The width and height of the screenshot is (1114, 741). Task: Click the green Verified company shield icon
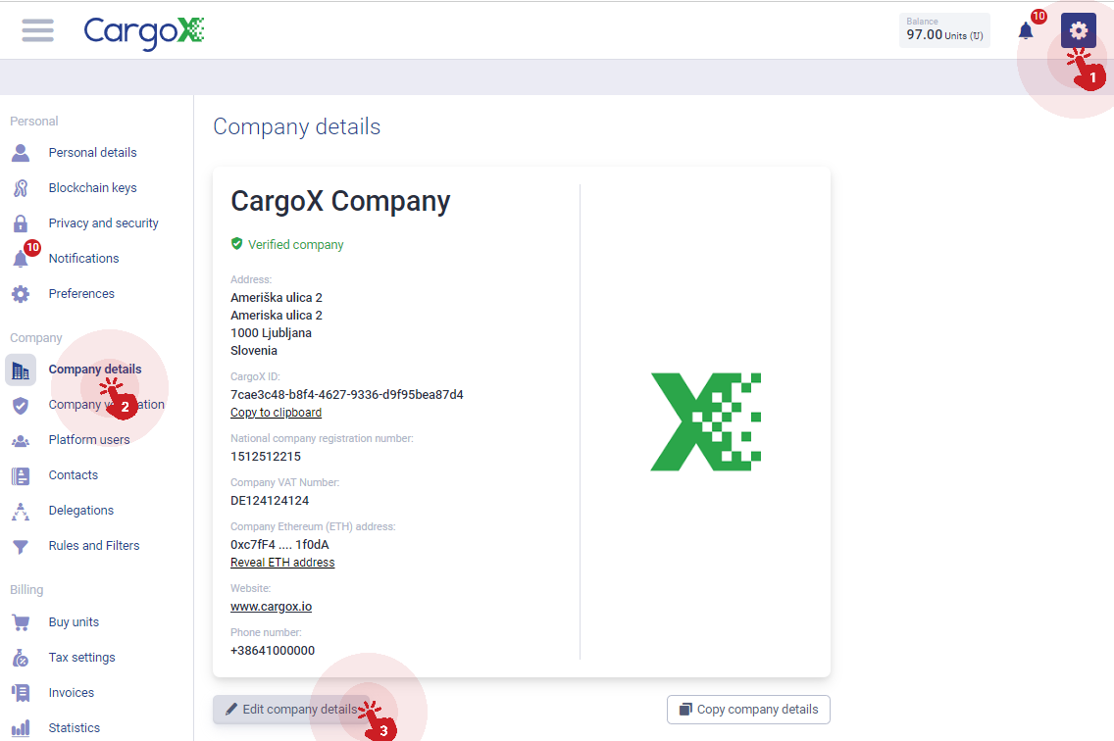236,244
